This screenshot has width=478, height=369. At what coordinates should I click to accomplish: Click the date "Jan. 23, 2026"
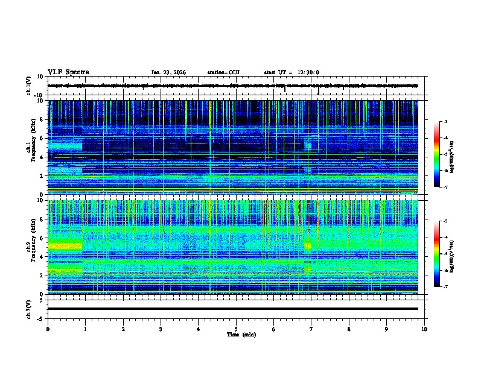(x=168, y=72)
